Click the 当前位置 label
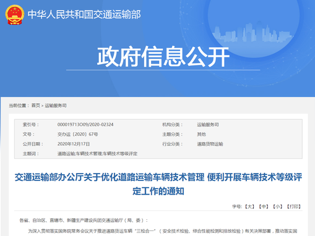This screenshot has height=236, width=315. point(19,106)
